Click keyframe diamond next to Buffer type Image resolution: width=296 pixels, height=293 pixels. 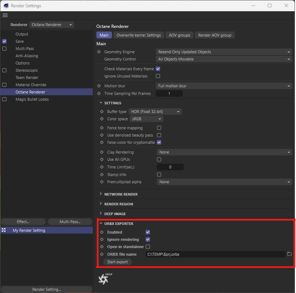[102, 112]
